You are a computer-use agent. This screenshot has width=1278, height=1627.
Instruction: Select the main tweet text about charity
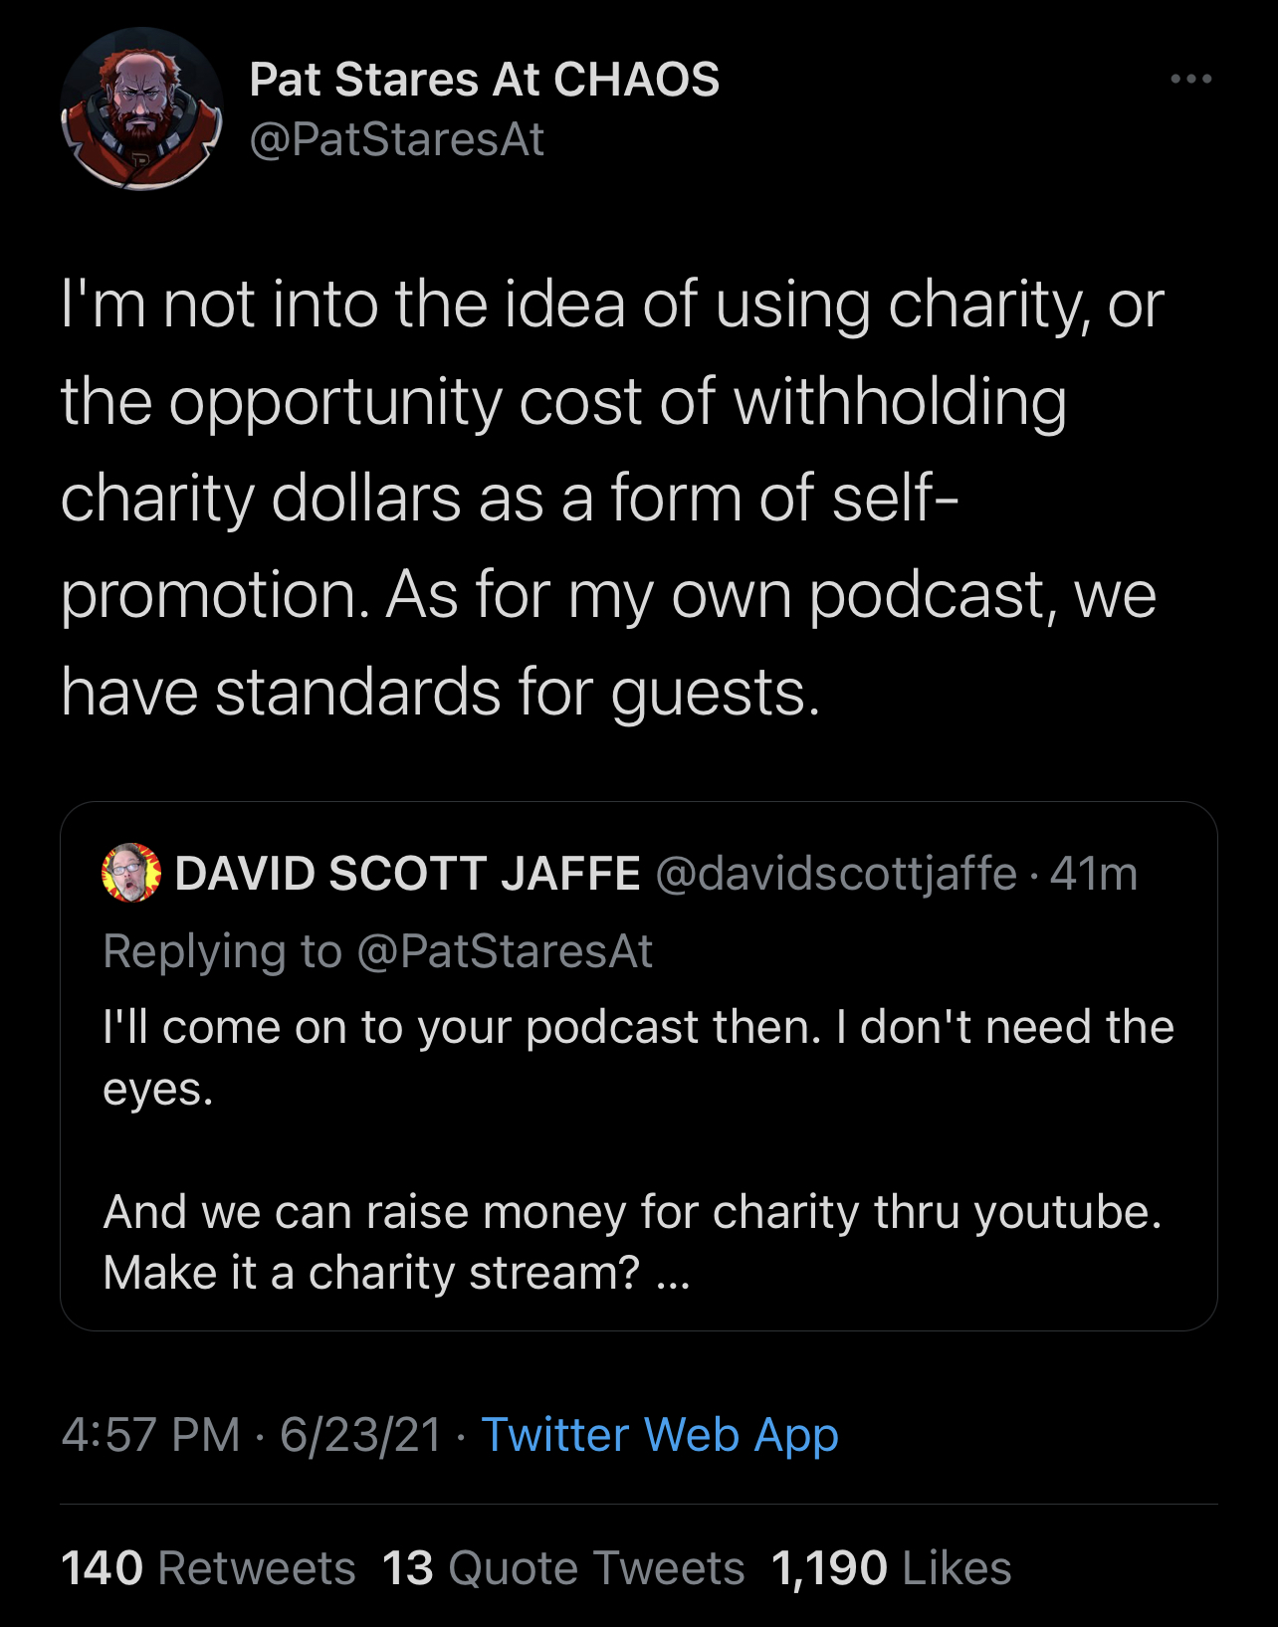click(612, 498)
